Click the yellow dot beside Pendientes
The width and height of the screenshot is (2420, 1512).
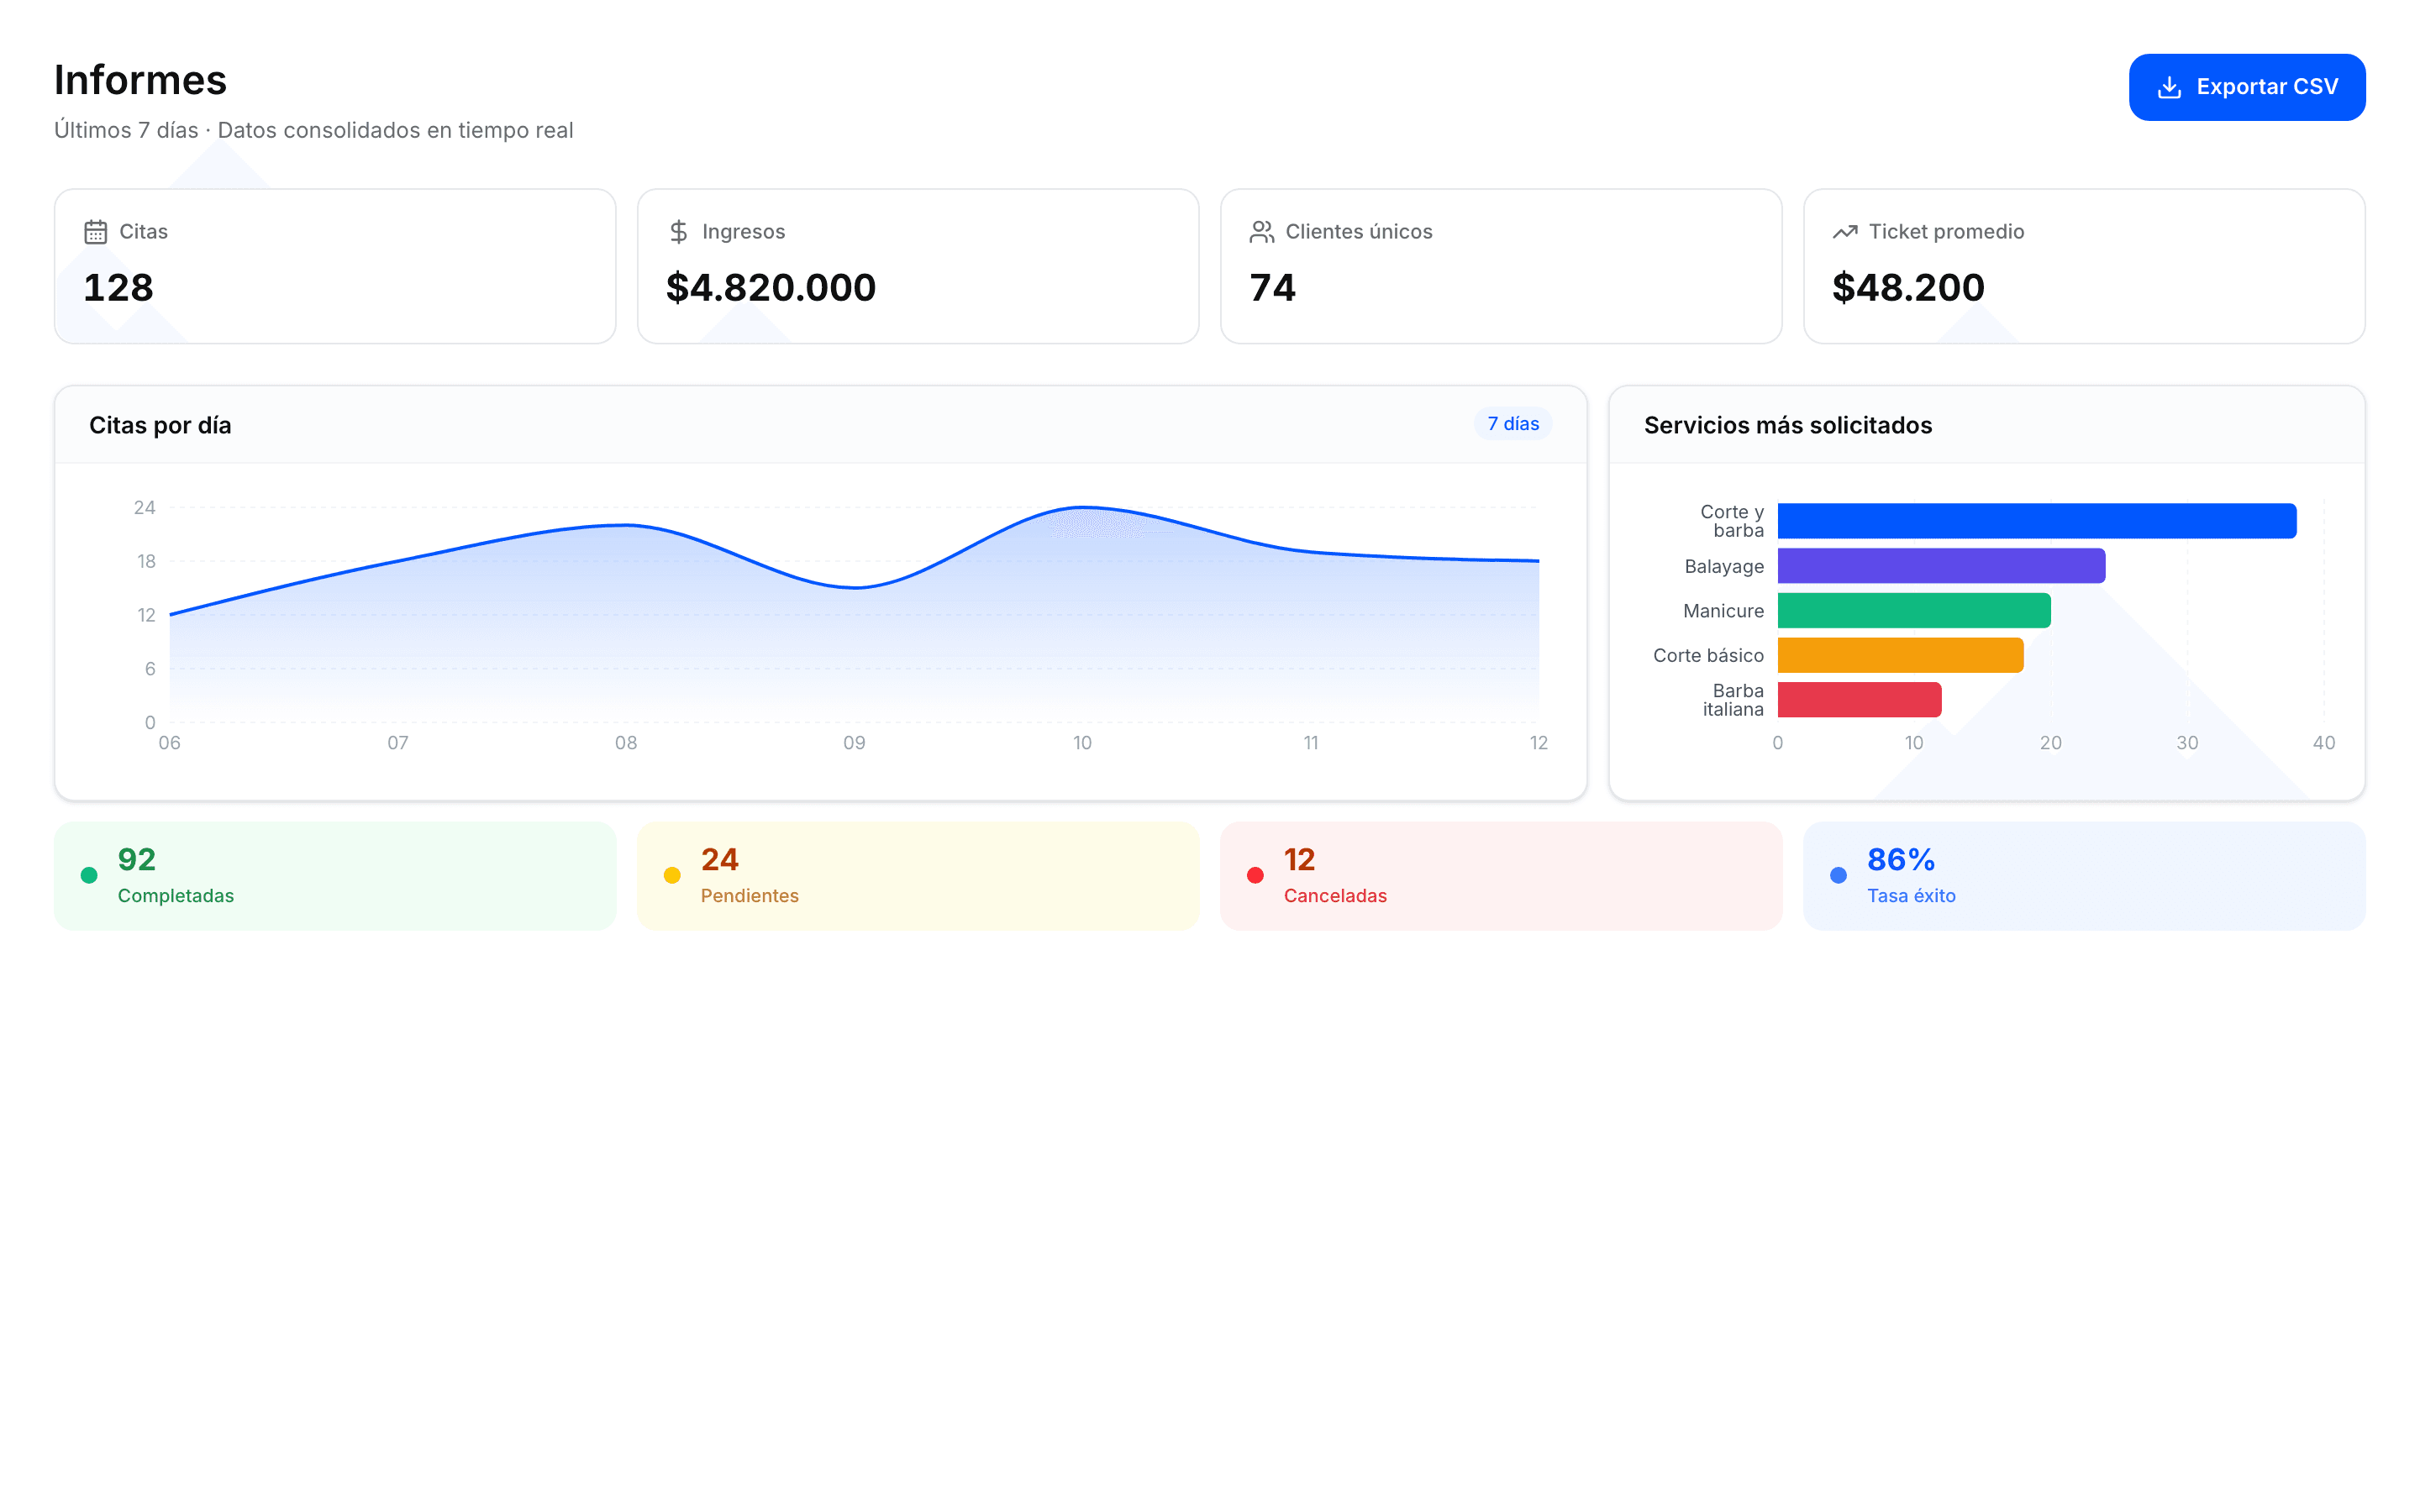(x=672, y=875)
